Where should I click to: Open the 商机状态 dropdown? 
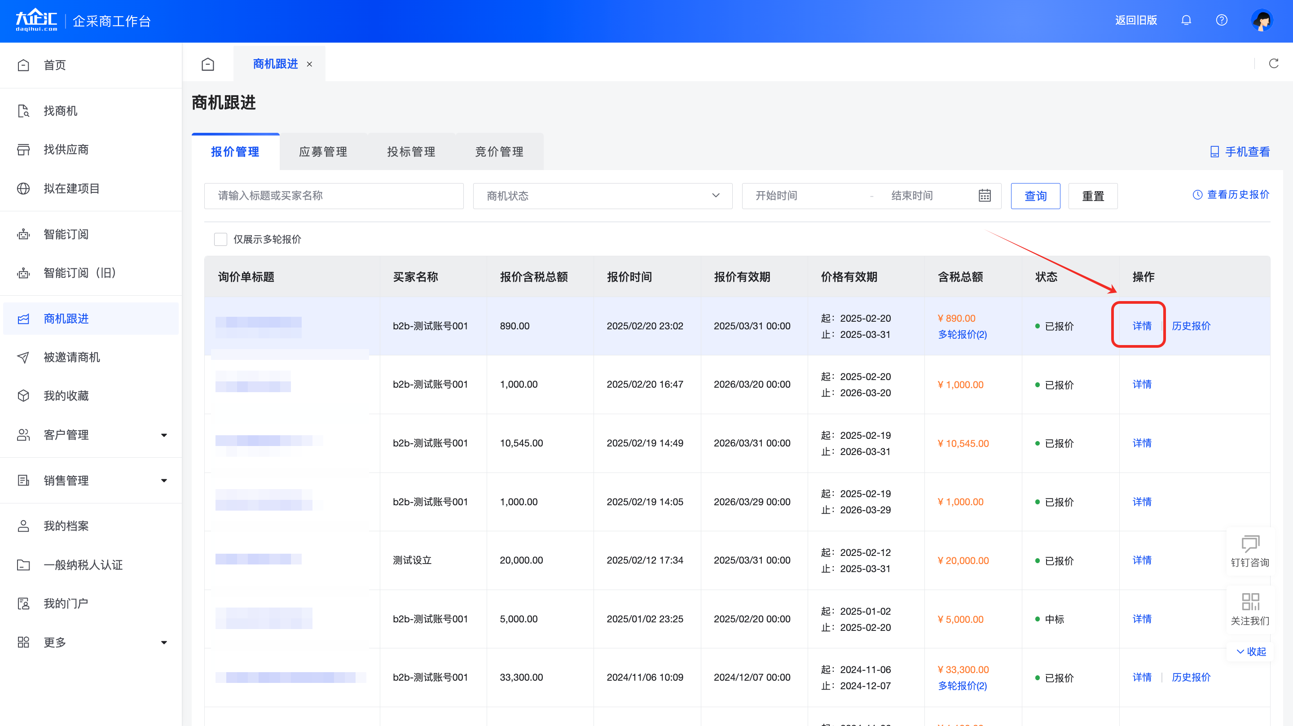603,196
